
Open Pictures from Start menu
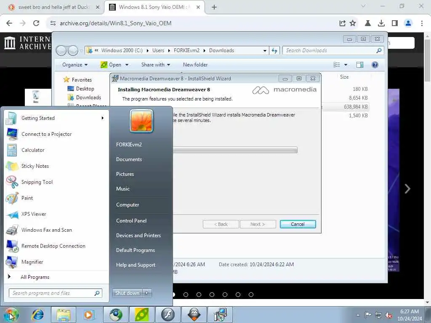[x=125, y=174]
